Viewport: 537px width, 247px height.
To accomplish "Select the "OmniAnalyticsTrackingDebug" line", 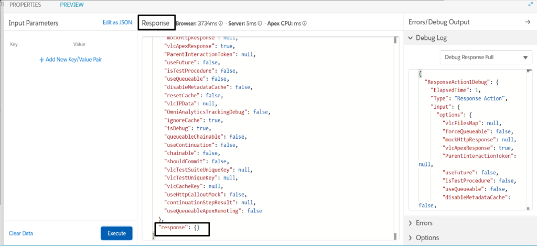I will tap(218, 112).
